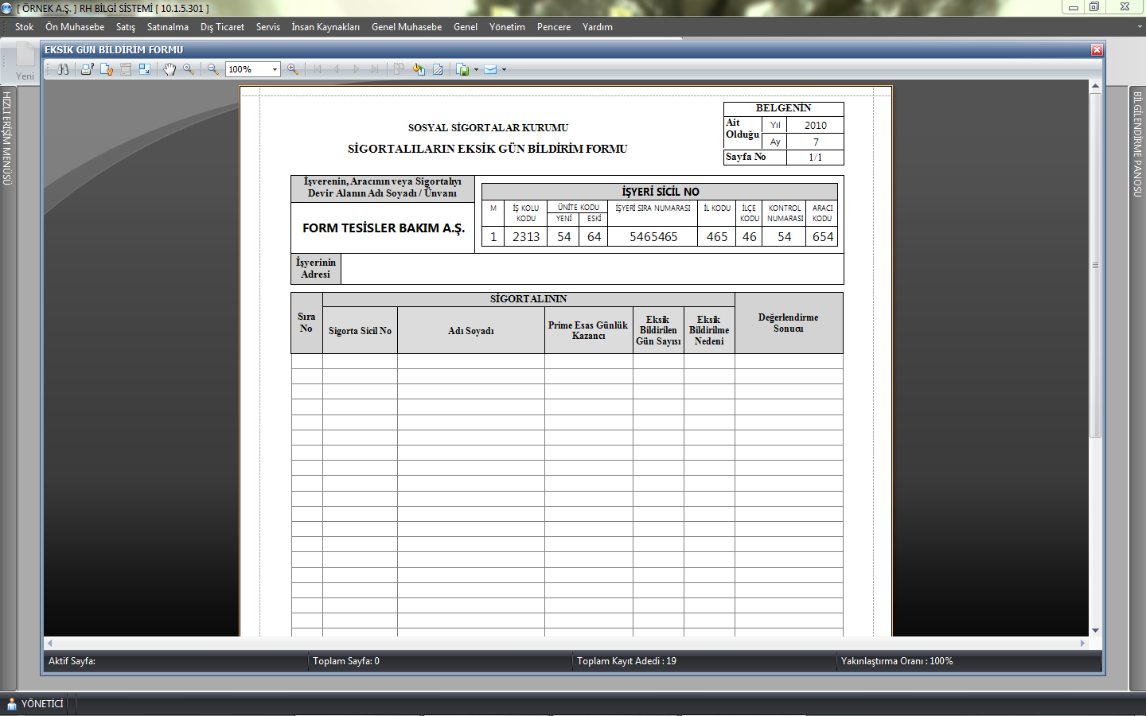1146x716 pixels.
Task: Click the zoom in icon
Action: tap(293, 69)
